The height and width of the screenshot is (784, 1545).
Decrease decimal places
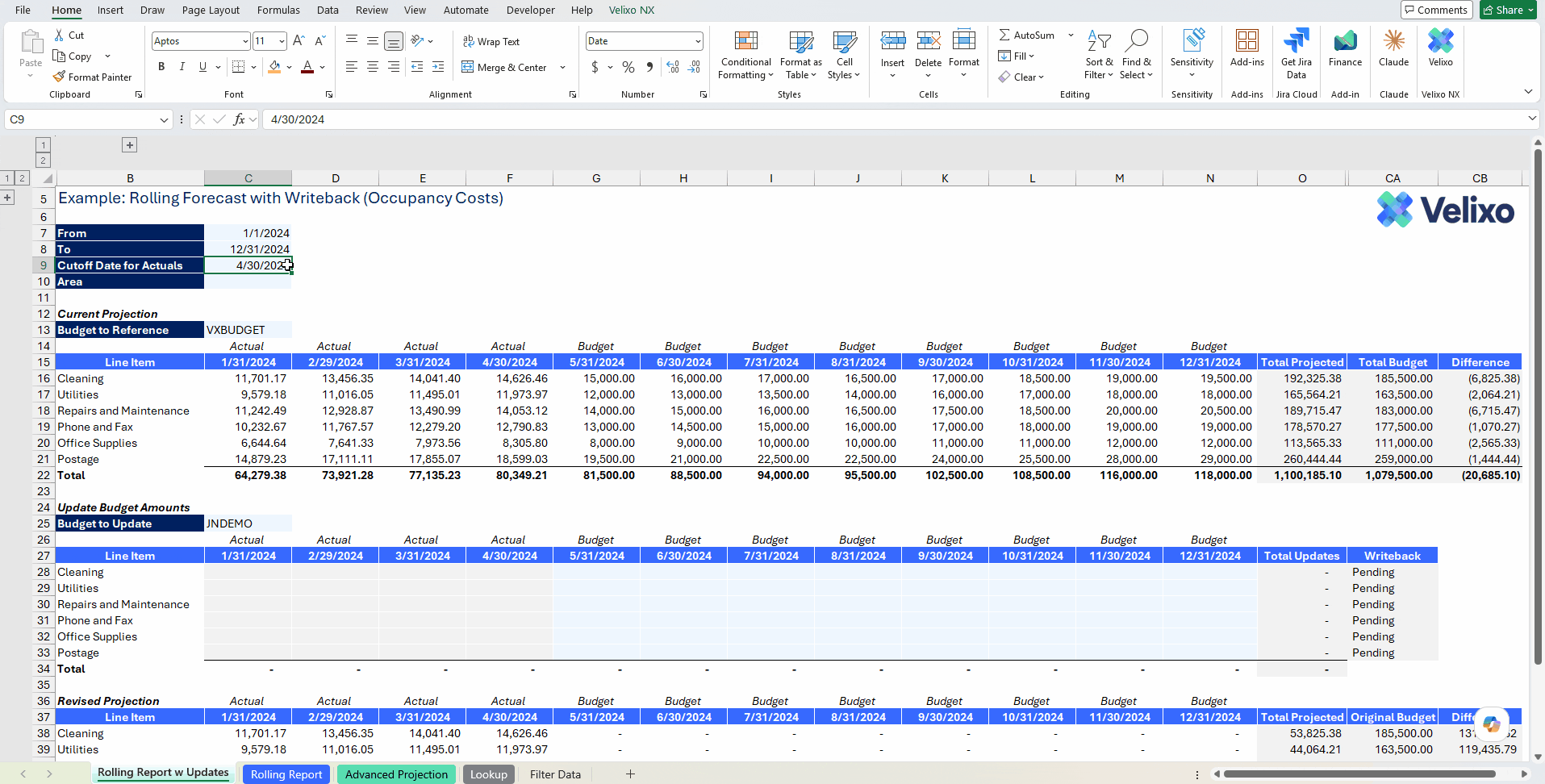click(694, 67)
